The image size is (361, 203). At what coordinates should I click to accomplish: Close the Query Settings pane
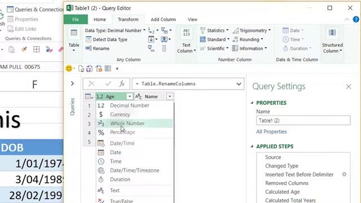pyautogui.click(x=349, y=86)
